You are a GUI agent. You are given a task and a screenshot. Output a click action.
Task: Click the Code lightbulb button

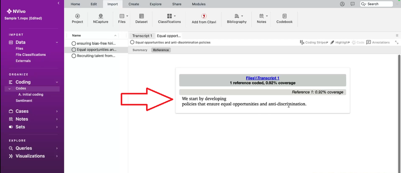(358, 42)
